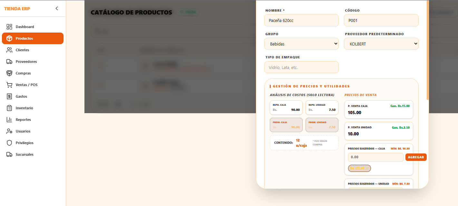The image size is (458, 206).
Task: Click the modal's vertical scrollbar
Action: [x=428, y=50]
